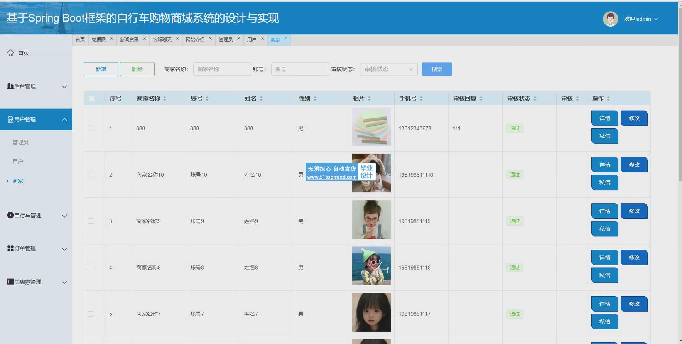Open the 审核状态 filter dropdown
Viewport: 682px width, 344px height.
388,69
